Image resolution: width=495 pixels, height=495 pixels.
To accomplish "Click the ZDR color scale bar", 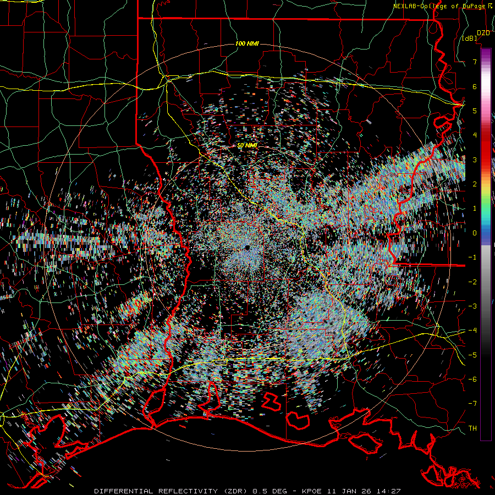I will [486, 244].
